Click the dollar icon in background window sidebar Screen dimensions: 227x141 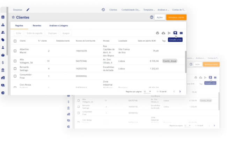(68, 102)
